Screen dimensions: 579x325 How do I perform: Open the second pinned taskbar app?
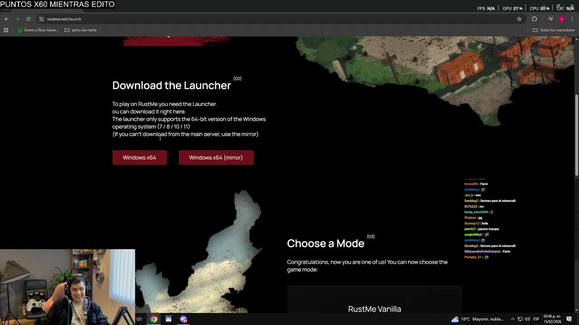pyautogui.click(x=168, y=319)
